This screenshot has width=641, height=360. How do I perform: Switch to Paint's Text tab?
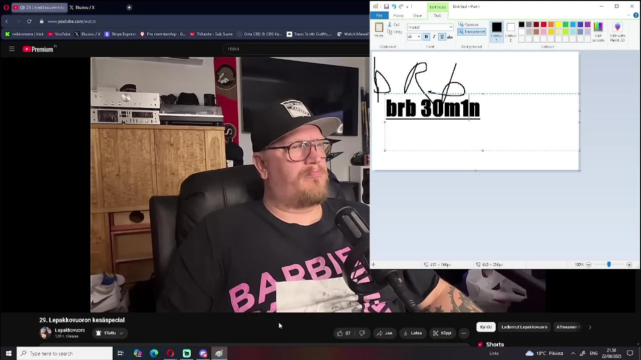pos(437,15)
